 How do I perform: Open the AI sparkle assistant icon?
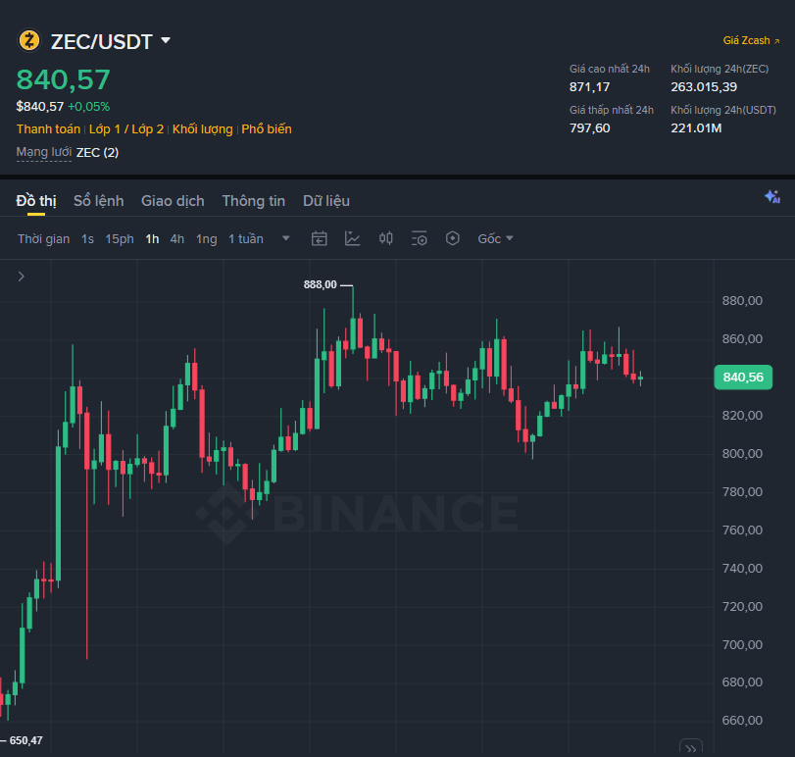pos(772,197)
